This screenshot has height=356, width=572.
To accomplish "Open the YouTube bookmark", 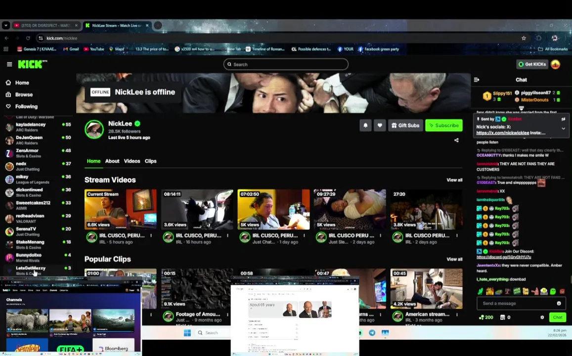I will pyautogui.click(x=94, y=49).
